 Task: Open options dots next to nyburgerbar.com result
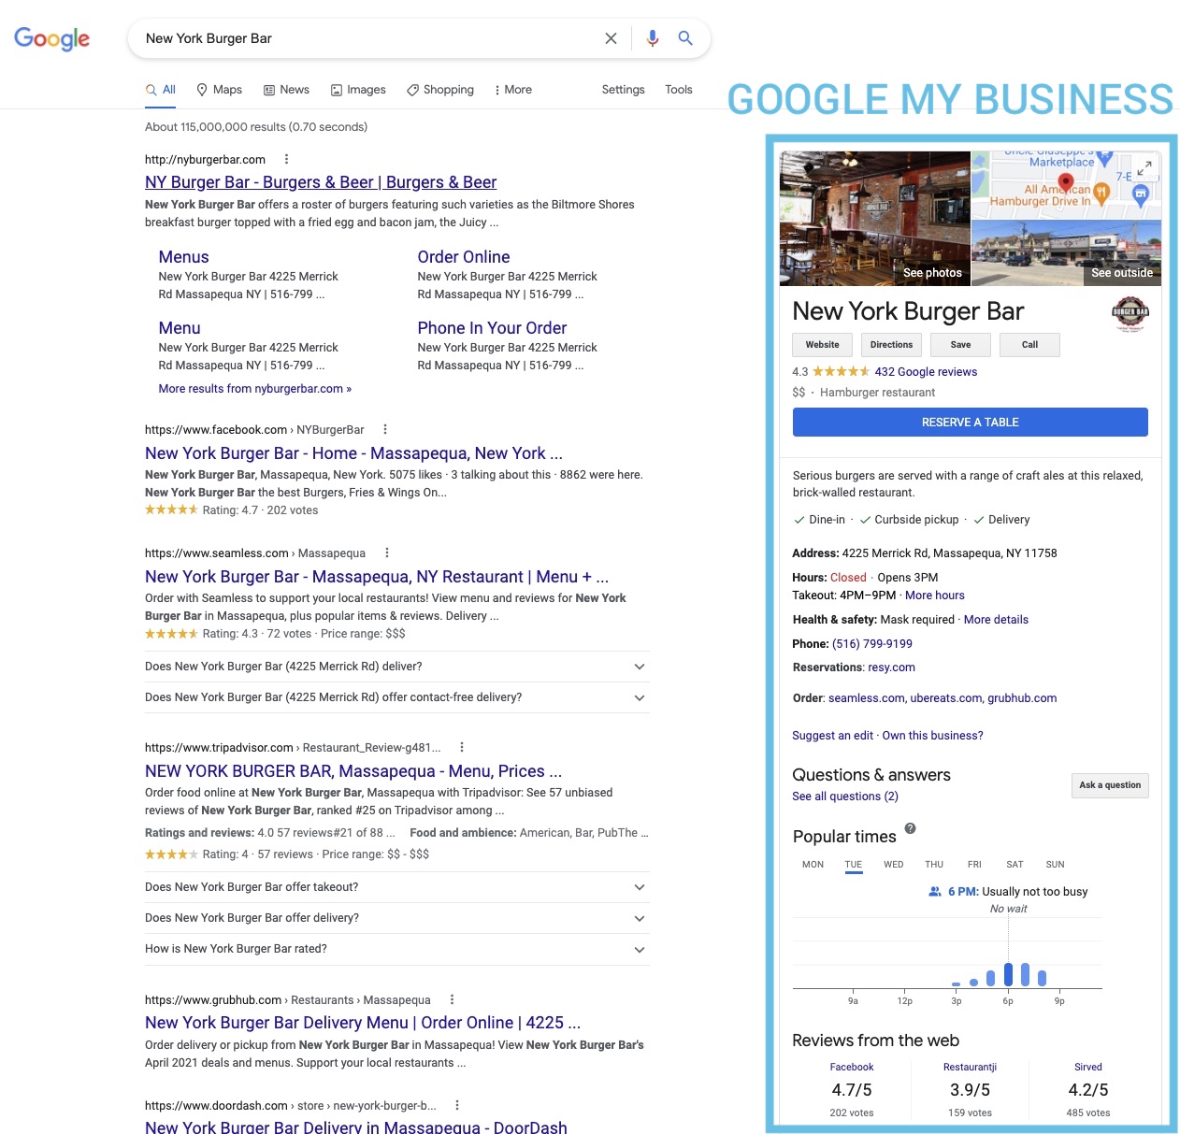[286, 159]
